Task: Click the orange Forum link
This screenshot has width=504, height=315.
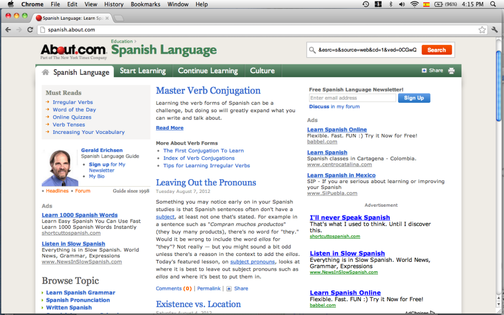Action: 83,191
